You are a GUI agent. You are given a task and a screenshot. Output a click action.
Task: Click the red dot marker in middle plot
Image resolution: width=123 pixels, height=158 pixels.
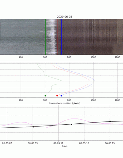(57, 96)
